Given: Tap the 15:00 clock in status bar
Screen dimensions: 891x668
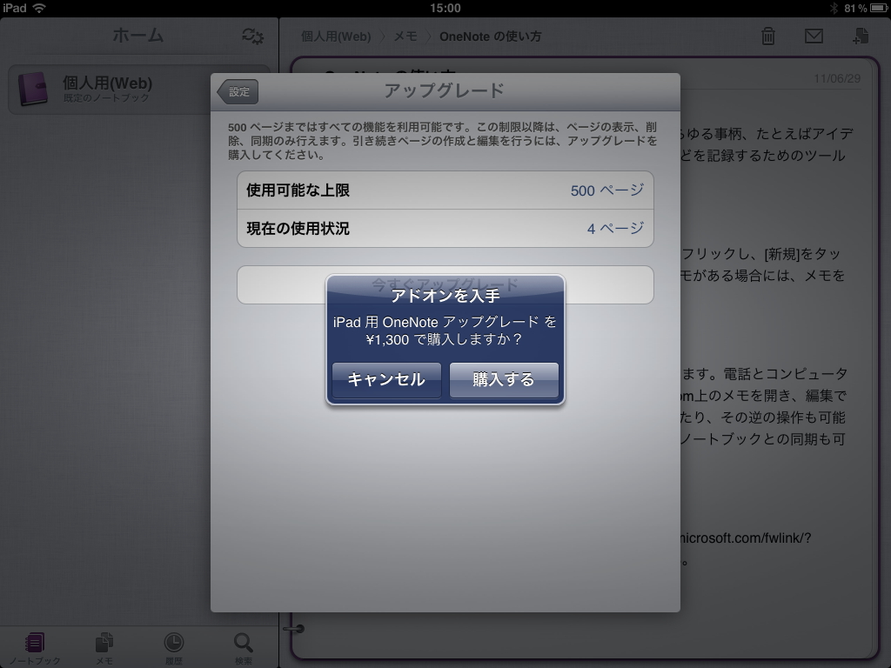Looking at the screenshot, I should (445, 8).
